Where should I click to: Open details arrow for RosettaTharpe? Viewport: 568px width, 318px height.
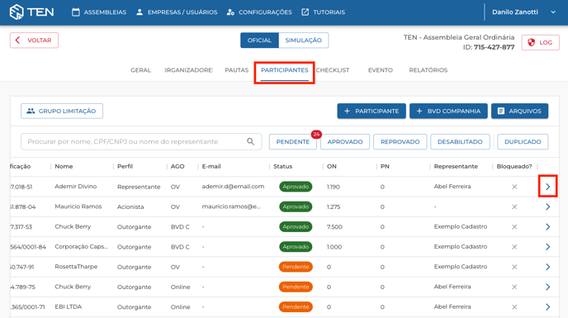coord(547,267)
